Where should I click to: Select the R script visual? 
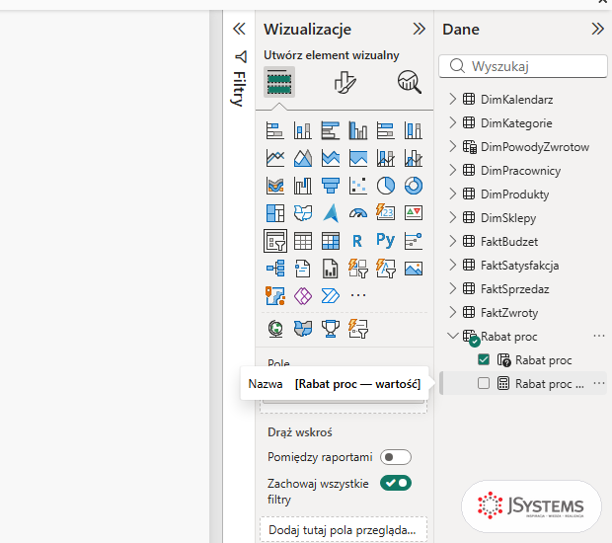(x=358, y=241)
